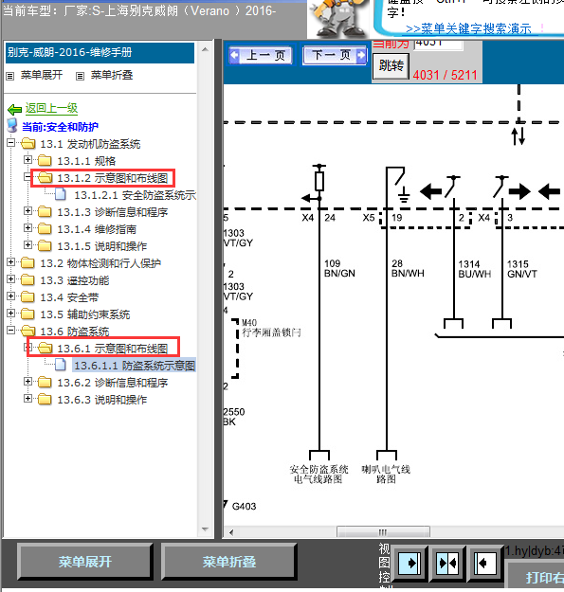Collapse the 13.1 发动机防盗系统 node
The image size is (564, 592).
coord(10,143)
